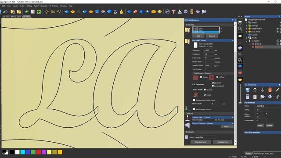Screen dimensions: 281x158
Task: Click Apply in Parameters panel
Action: (x=260, y=126)
